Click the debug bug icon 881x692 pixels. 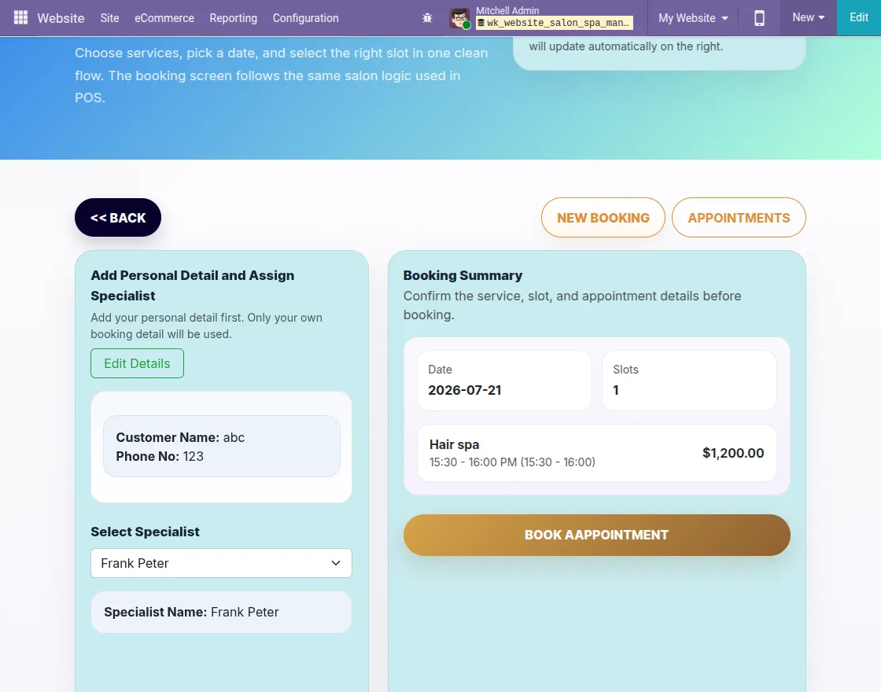(427, 18)
